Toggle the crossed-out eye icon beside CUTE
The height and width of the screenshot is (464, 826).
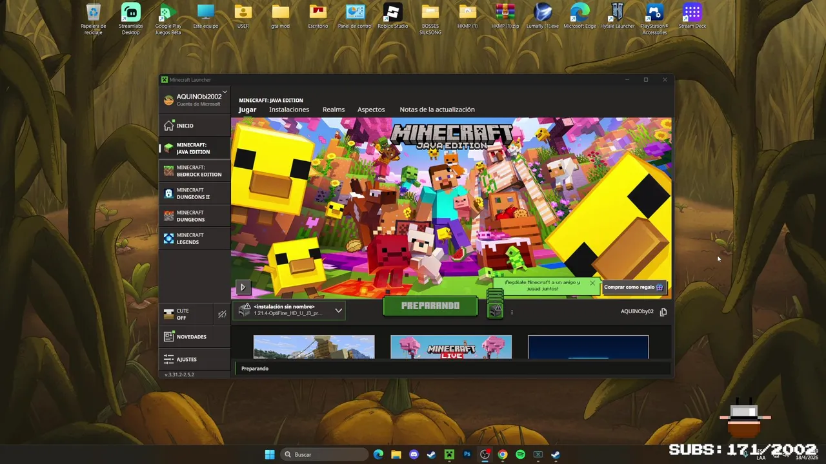222,314
